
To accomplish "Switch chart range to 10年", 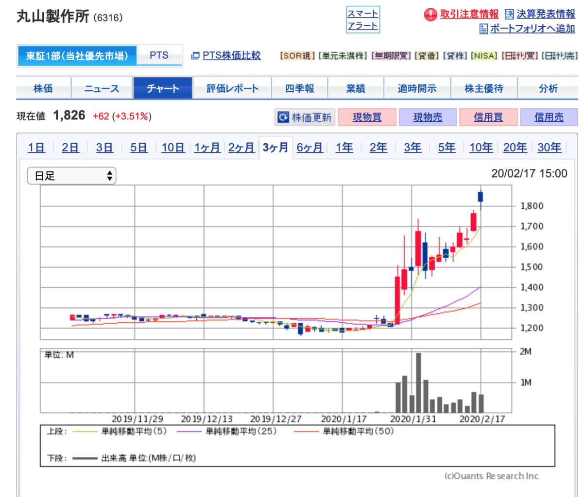I will pos(481,147).
